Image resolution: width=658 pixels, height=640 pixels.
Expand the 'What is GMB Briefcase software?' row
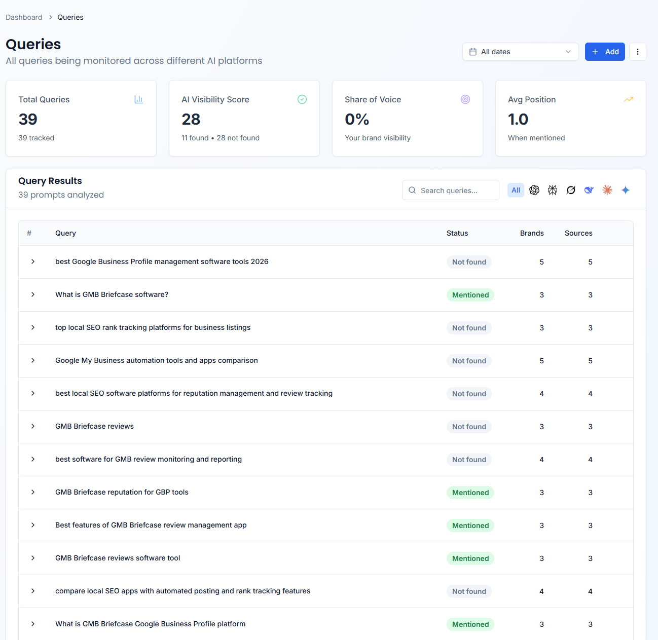click(x=33, y=294)
